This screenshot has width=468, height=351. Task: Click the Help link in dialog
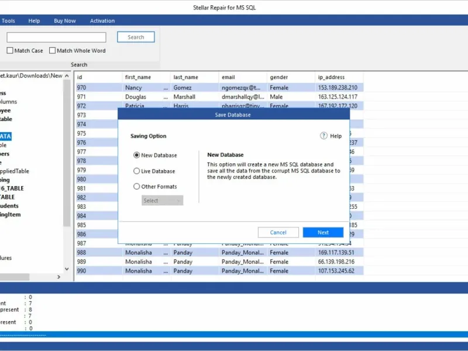point(336,136)
